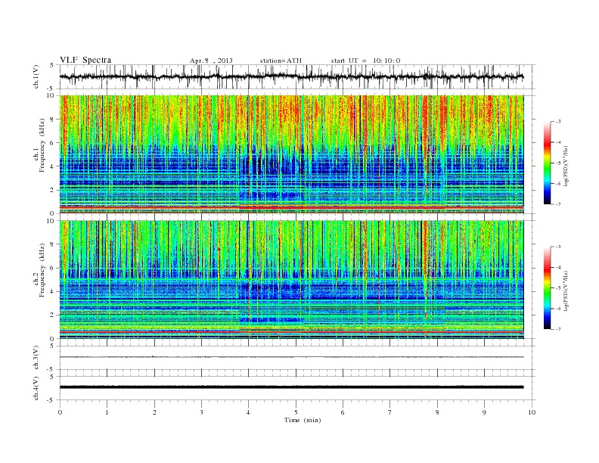
Task: Select the "start UT = 10:10:0" text
Action: pyautogui.click(x=365, y=61)
